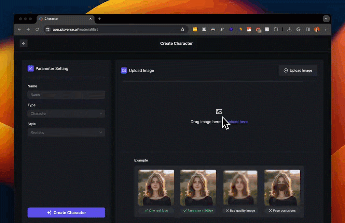The height and width of the screenshot is (223, 345).
Task: Click the image placeholder icon in drop zone
Action: (219, 112)
